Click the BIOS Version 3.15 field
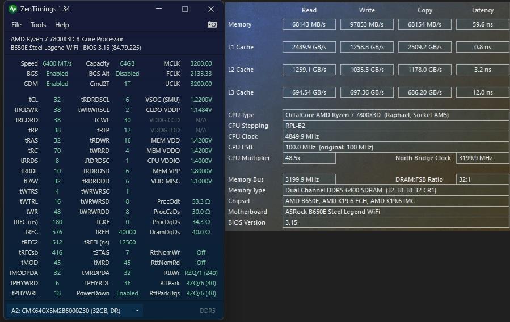The height and width of the screenshot is (322, 510). [396, 222]
